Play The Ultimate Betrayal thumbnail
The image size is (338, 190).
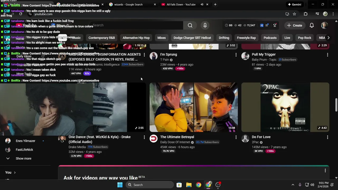coord(194,107)
